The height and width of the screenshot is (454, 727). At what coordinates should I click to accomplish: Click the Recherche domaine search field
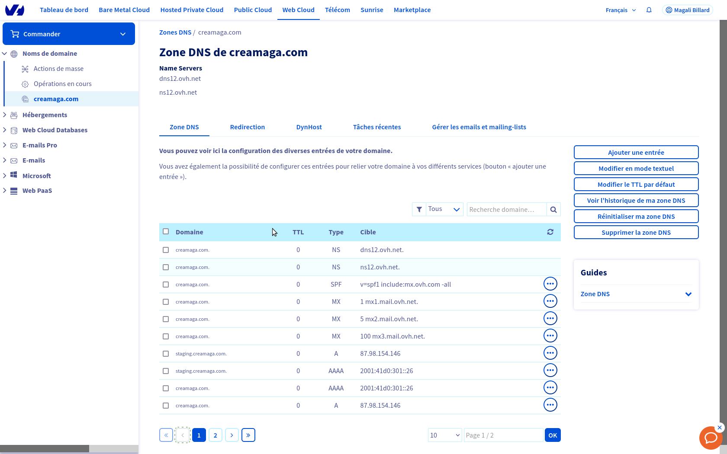(x=506, y=210)
